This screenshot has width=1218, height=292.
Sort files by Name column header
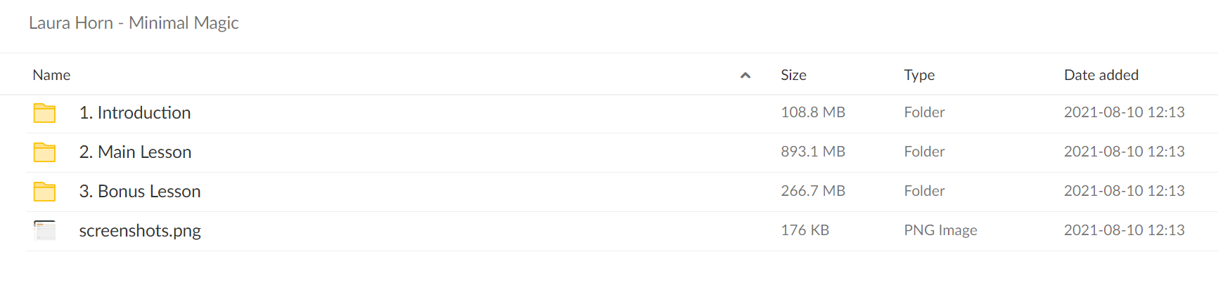(51, 75)
